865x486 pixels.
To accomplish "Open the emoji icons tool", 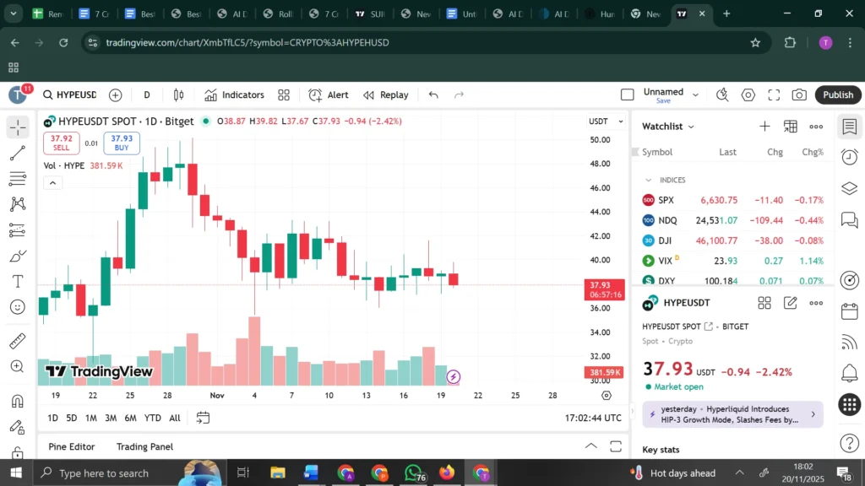I will [x=18, y=307].
